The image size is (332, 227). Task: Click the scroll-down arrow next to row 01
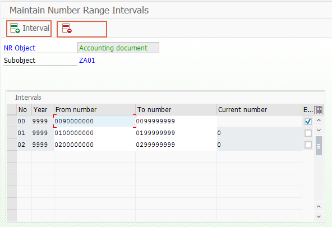pos(319,131)
